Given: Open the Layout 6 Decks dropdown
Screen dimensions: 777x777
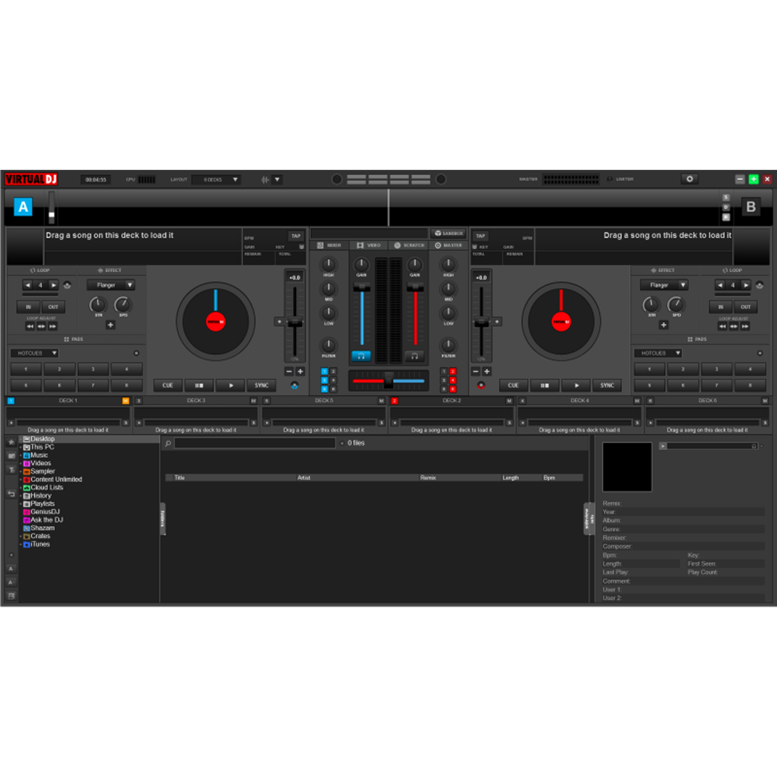Looking at the screenshot, I should 216,179.
